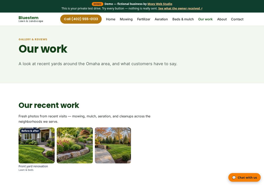Open the Home nav item
The width and height of the screenshot is (264, 185).
coord(111,19)
